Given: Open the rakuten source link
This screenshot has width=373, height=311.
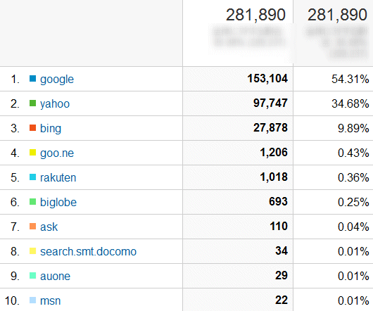Looking at the screenshot, I should point(58,177).
